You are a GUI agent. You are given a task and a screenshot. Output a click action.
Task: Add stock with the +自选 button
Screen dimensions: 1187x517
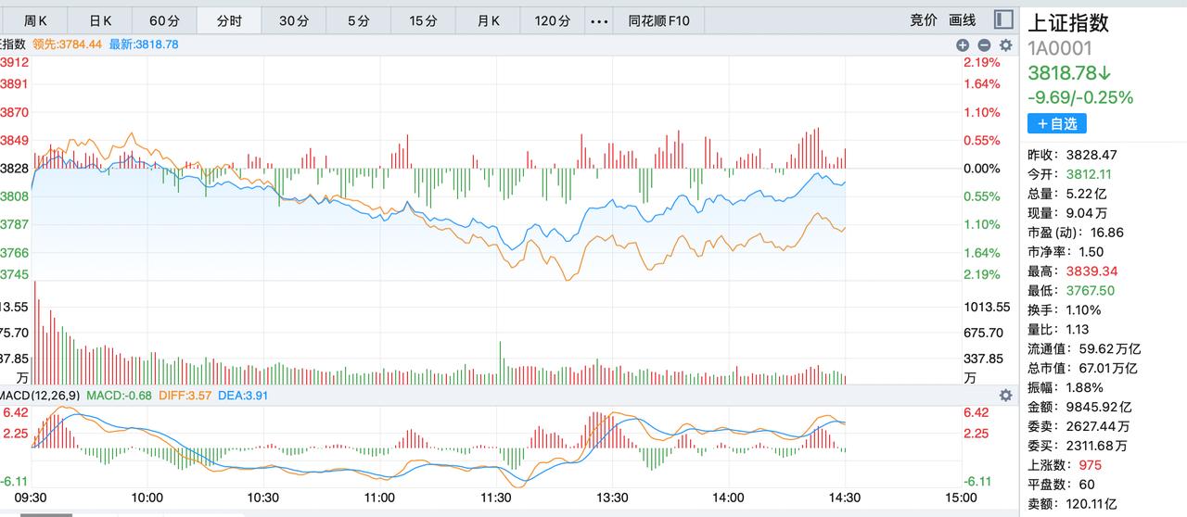click(x=1057, y=123)
